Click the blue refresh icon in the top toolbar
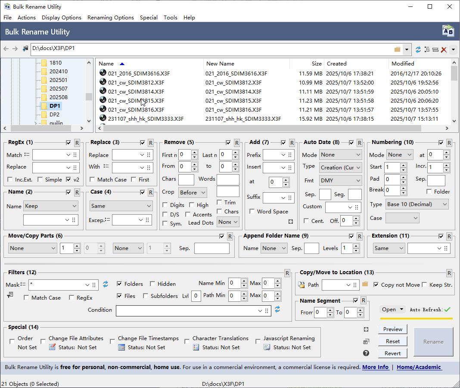The height and width of the screenshot is (388, 460). pyautogui.click(x=418, y=49)
